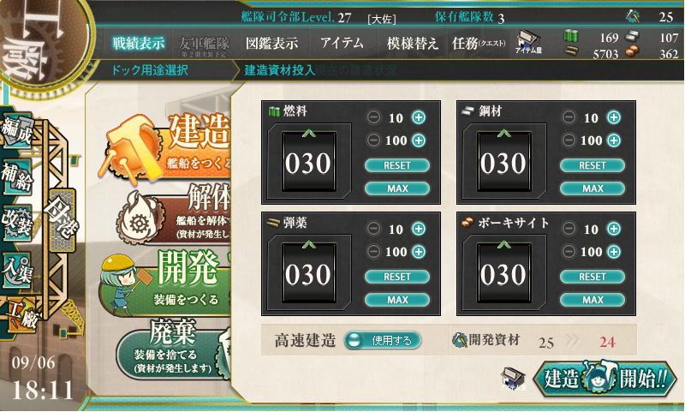
Task: Increase 燃料 fuel by 10 with plus
Action: pos(419,117)
